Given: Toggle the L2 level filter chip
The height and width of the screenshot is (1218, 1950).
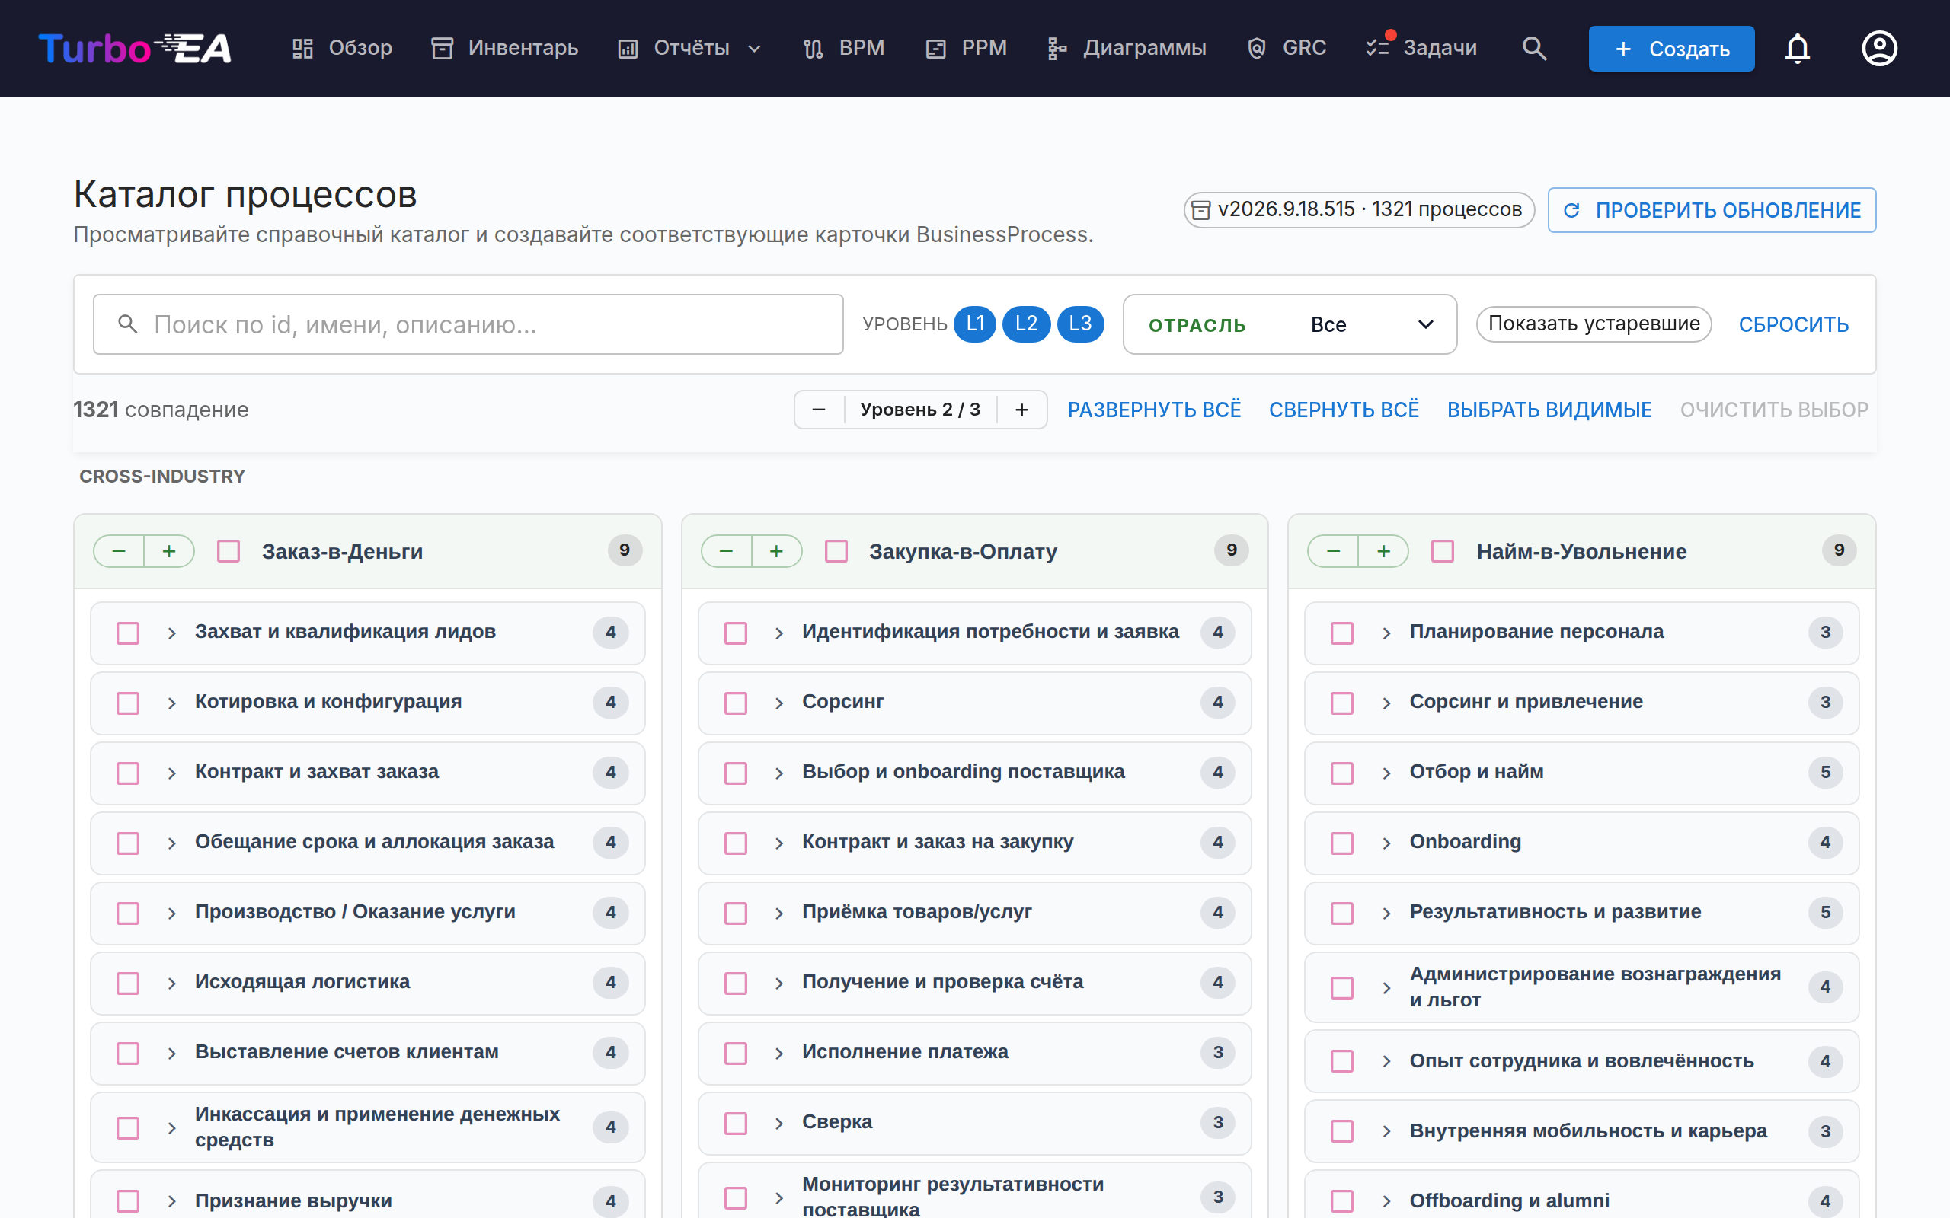Looking at the screenshot, I should (x=1026, y=324).
